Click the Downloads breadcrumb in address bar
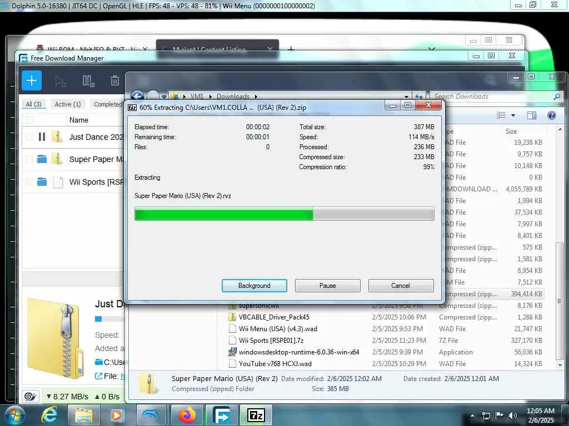 pyautogui.click(x=233, y=97)
